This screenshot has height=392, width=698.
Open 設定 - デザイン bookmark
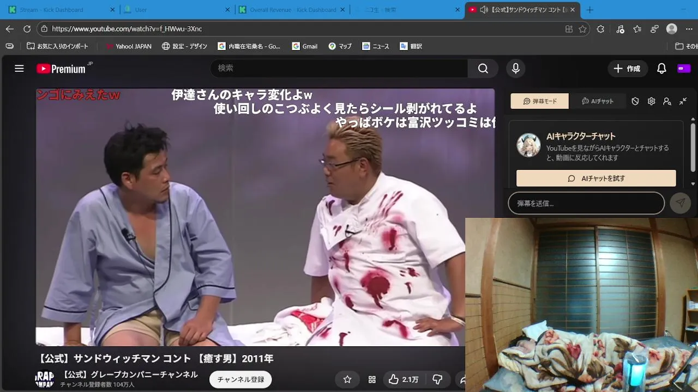[x=184, y=46]
